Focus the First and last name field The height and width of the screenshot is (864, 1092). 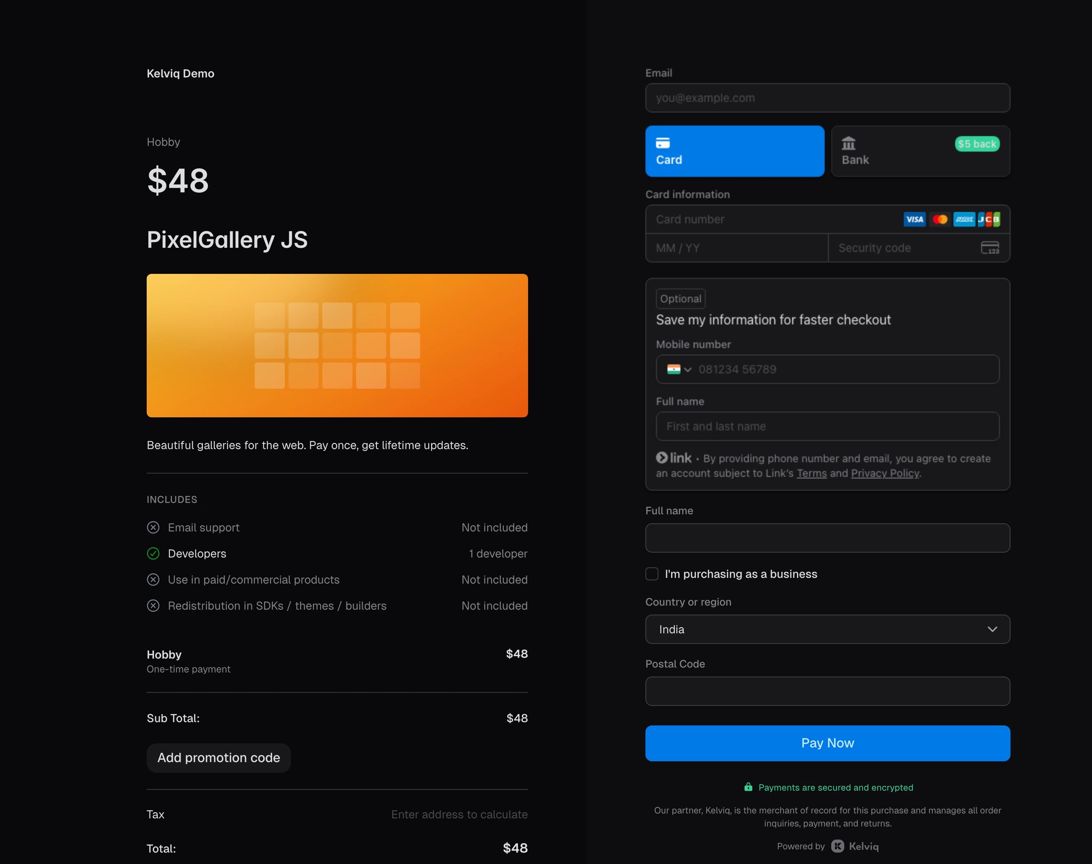tap(828, 426)
